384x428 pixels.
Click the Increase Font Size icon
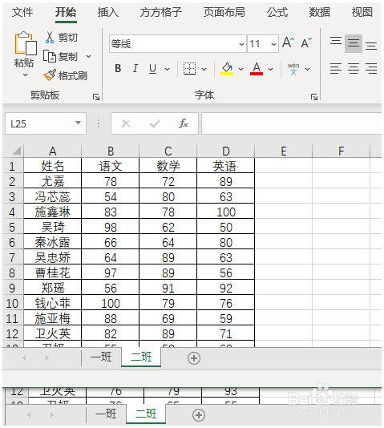(x=289, y=43)
